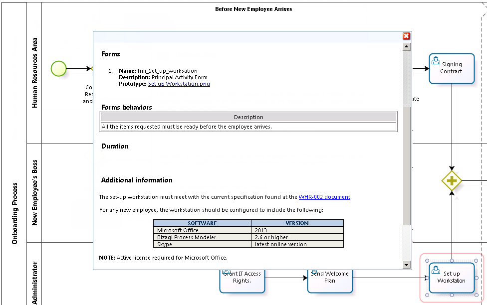
Task: Click the Skype table cell
Action: tap(202, 244)
